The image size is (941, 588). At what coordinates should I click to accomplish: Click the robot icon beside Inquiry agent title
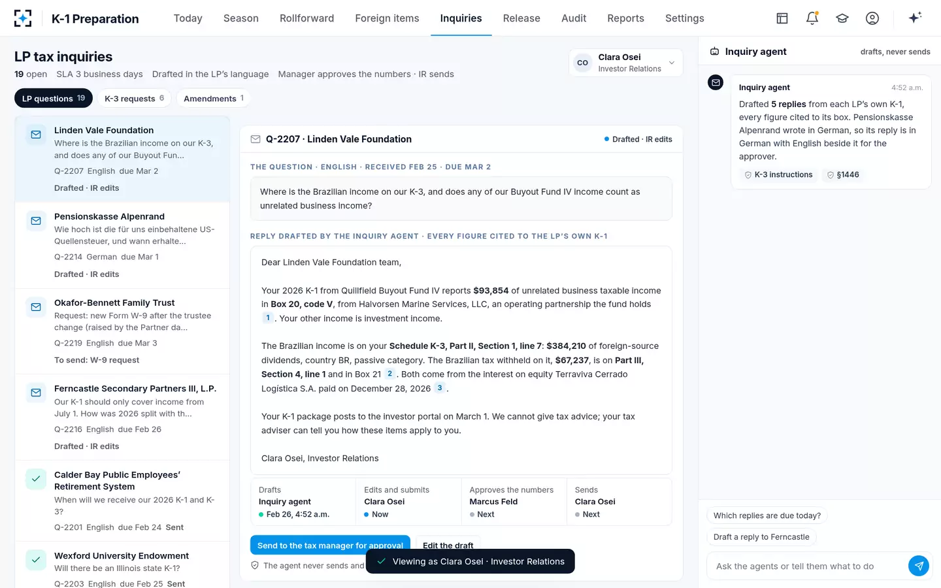click(715, 52)
